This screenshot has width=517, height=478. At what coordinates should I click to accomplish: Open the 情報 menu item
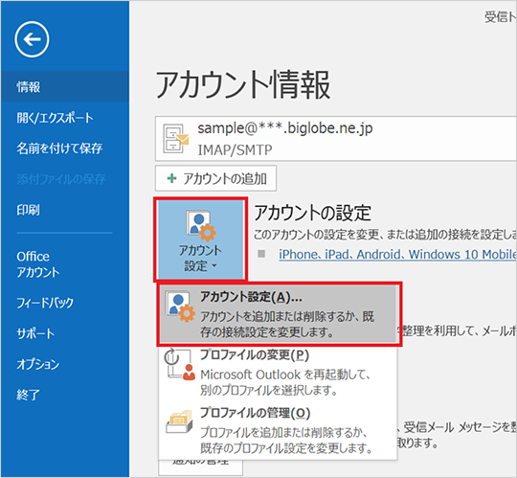(x=65, y=87)
